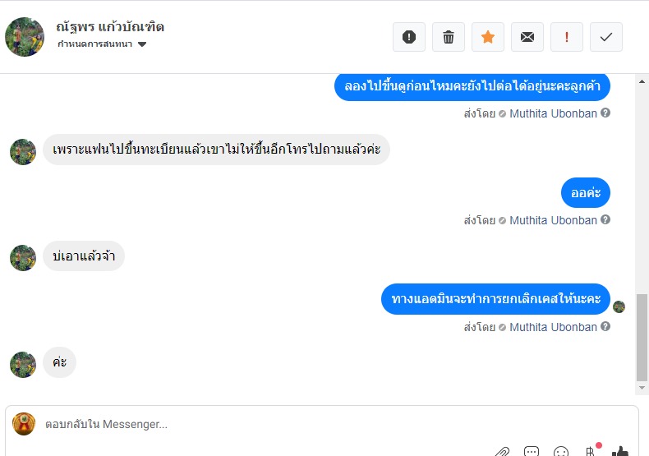
Task: Click the scroll-down arrow of chat scrollbar
Action: click(x=642, y=388)
